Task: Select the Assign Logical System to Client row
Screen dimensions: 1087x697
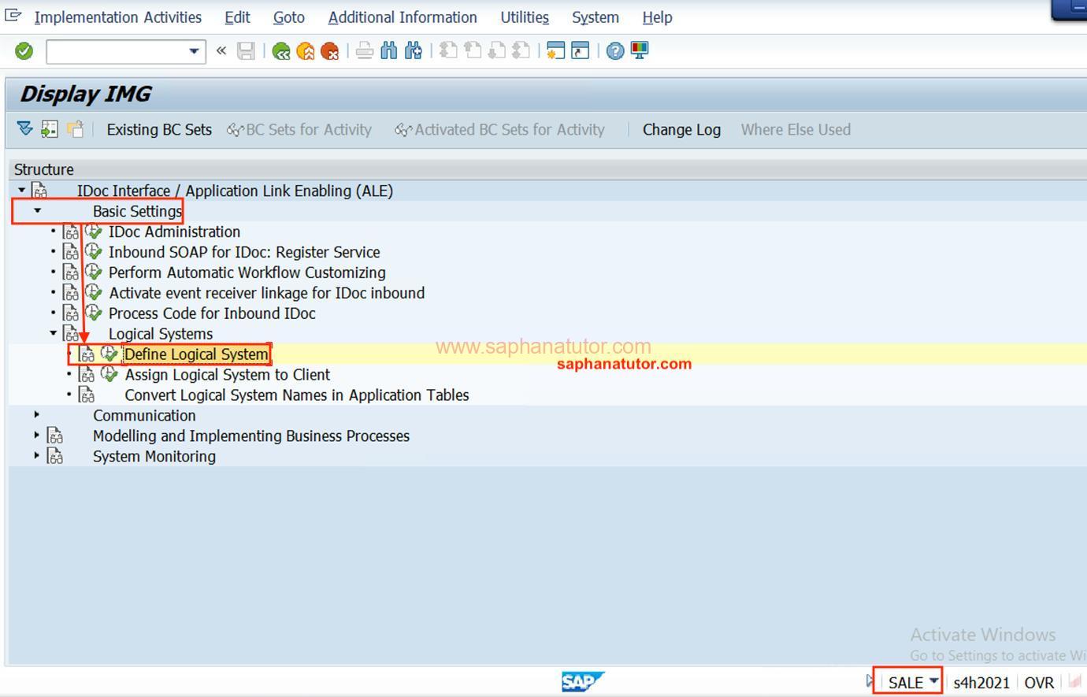Action: tap(228, 375)
